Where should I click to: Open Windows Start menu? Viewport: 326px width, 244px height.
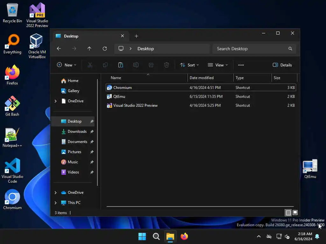point(142,236)
